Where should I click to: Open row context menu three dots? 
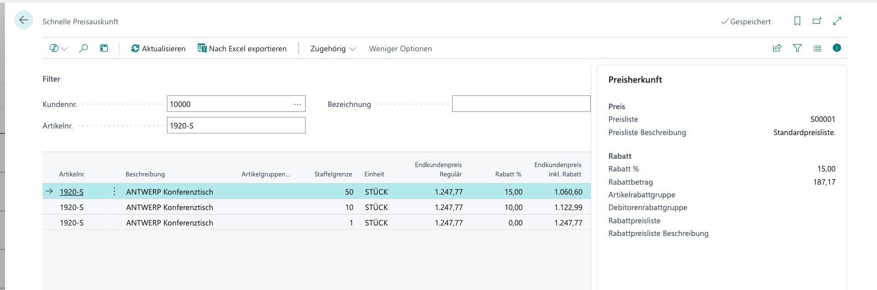pos(114,191)
